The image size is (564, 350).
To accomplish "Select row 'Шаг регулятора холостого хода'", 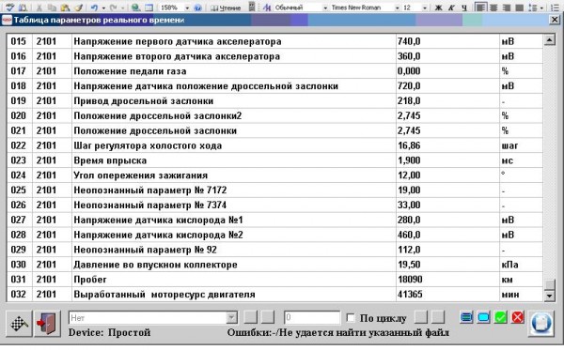I will point(274,145).
